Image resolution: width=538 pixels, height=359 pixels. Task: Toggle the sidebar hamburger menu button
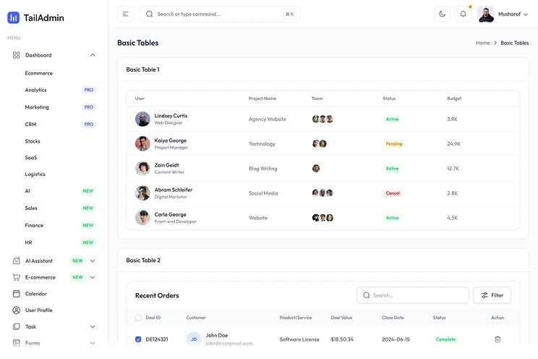125,14
